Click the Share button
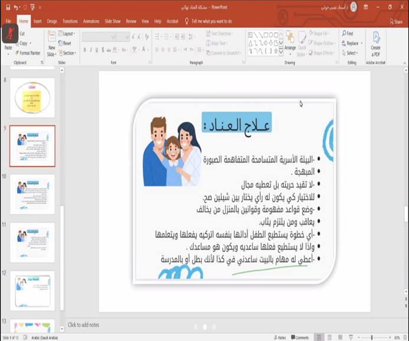This screenshot has width=409, height=341. tap(397, 21)
